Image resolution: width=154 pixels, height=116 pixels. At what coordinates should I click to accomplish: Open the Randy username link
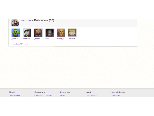tap(27, 39)
